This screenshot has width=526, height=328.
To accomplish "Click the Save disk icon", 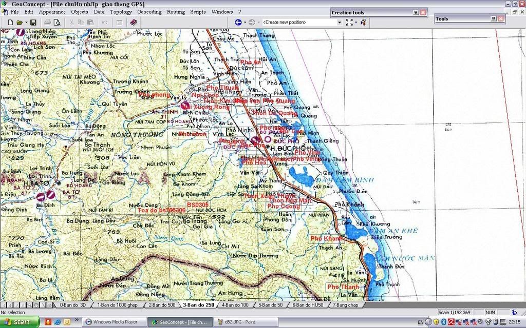I will 33,23.
